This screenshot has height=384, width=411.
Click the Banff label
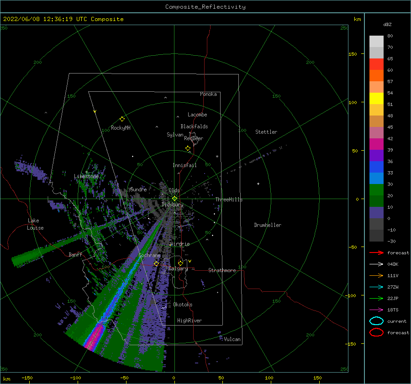click(75, 255)
